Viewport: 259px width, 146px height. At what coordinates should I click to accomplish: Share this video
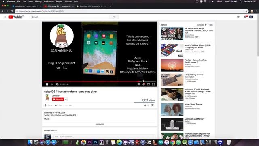pyautogui.click(x=59, y=105)
